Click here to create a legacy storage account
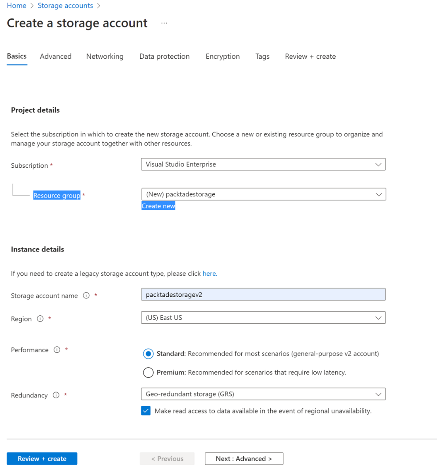This screenshot has width=437, height=474. [x=209, y=273]
